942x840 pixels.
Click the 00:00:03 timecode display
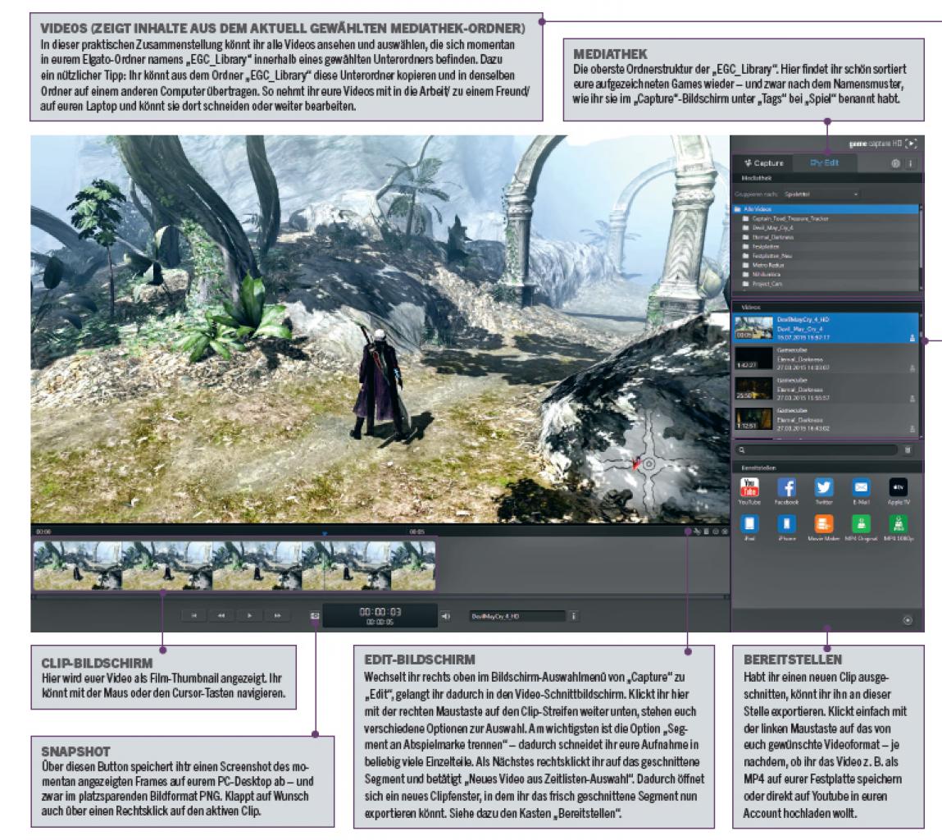click(380, 616)
